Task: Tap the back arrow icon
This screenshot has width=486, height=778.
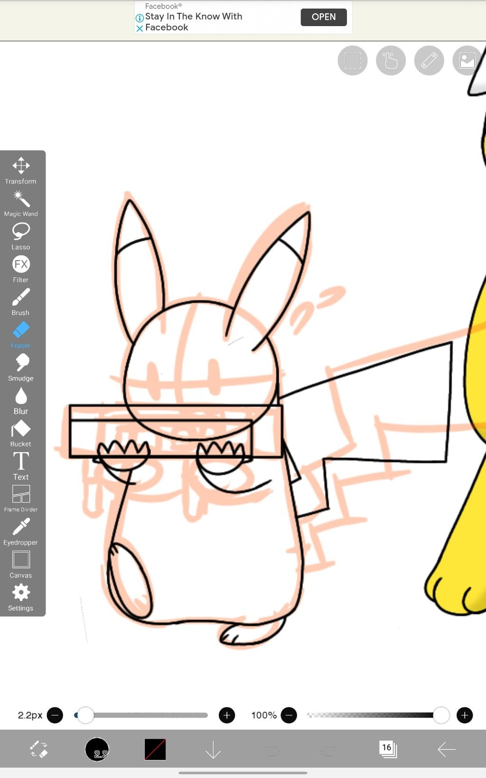Action: 446,750
